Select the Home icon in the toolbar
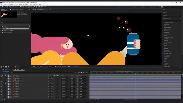The width and height of the screenshot is (183, 103). (2, 7)
